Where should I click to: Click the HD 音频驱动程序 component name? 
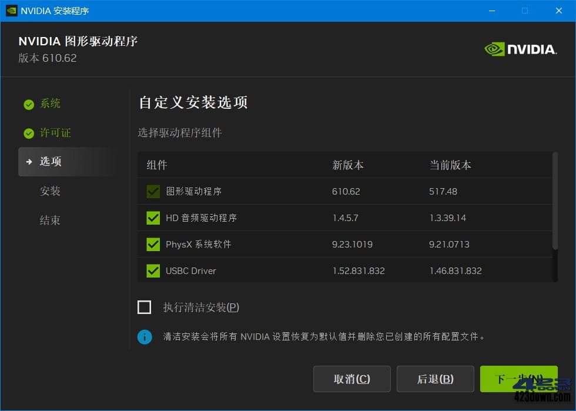201,218
